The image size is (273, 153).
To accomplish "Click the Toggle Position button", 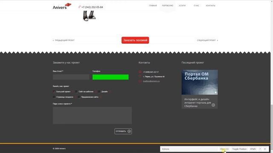I will [x=239, y=149].
